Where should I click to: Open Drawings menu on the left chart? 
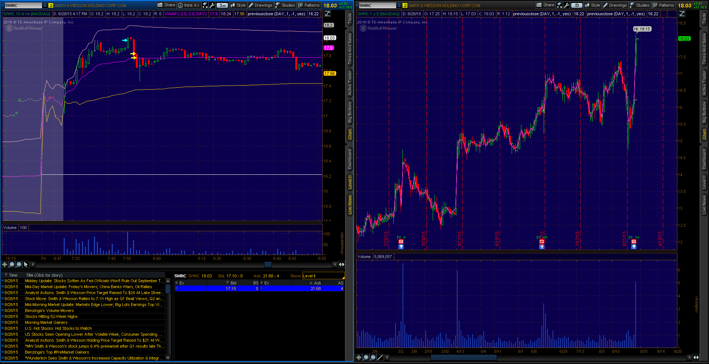click(260, 5)
